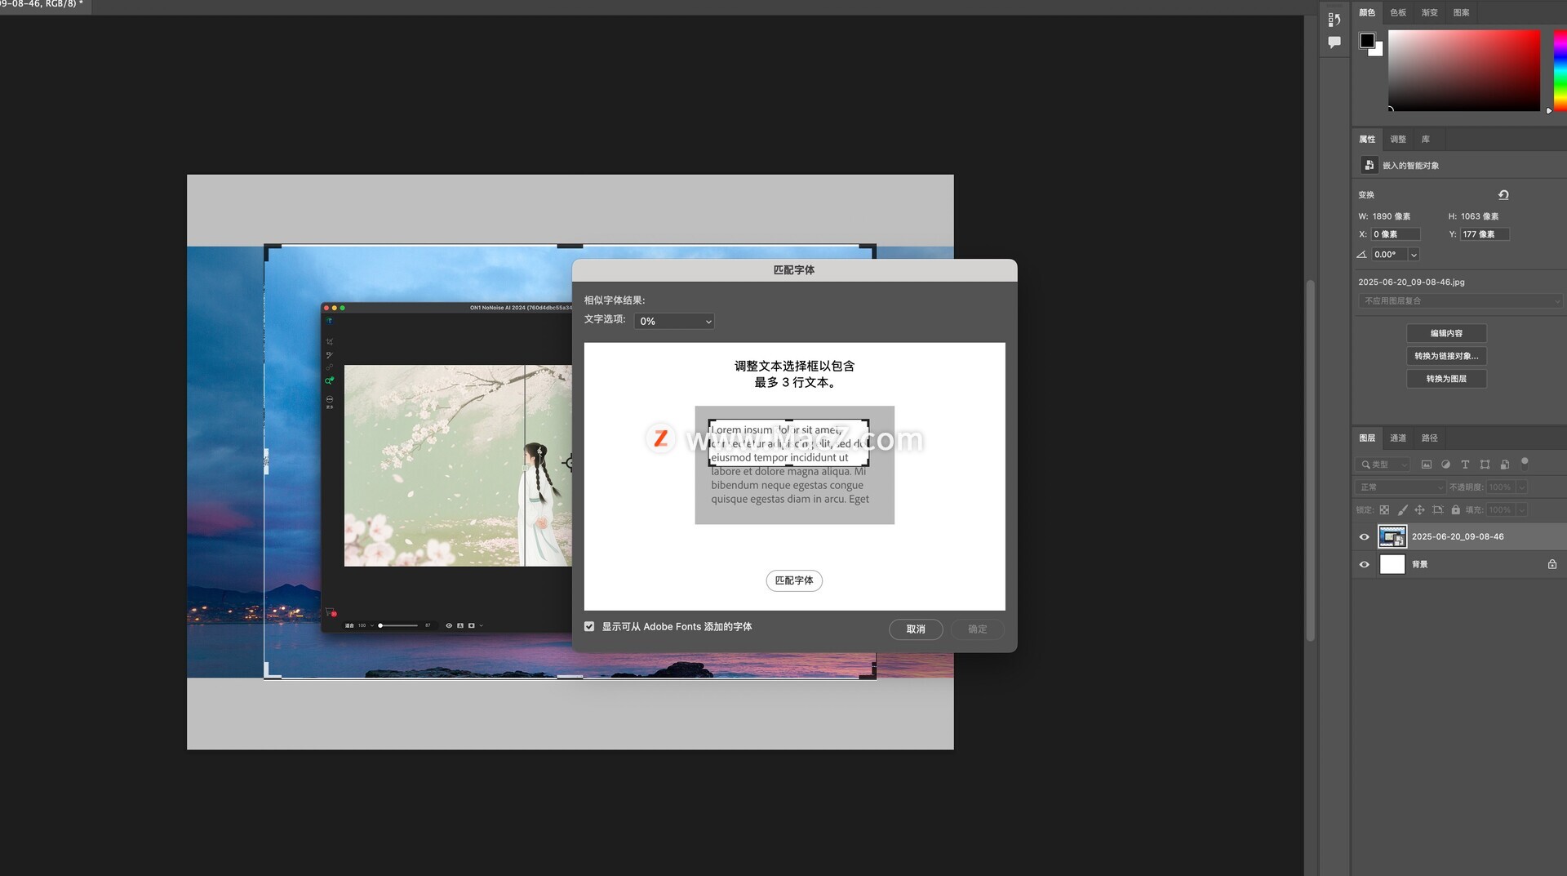Select the 背景 layer thumbnail

(x=1392, y=565)
